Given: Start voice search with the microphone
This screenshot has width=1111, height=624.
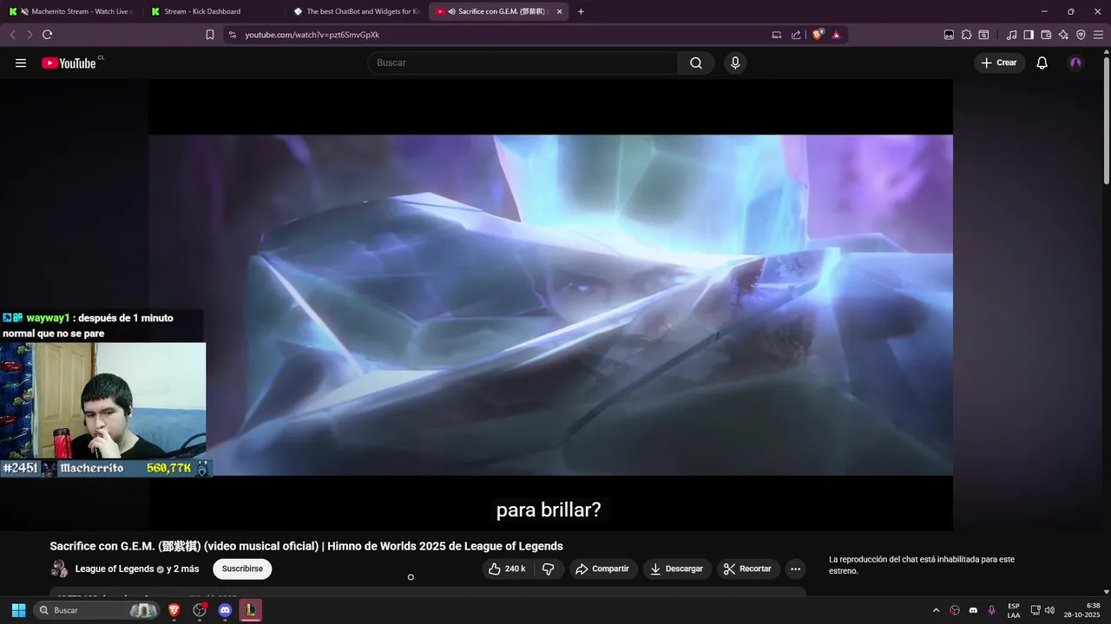Looking at the screenshot, I should pyautogui.click(x=735, y=62).
